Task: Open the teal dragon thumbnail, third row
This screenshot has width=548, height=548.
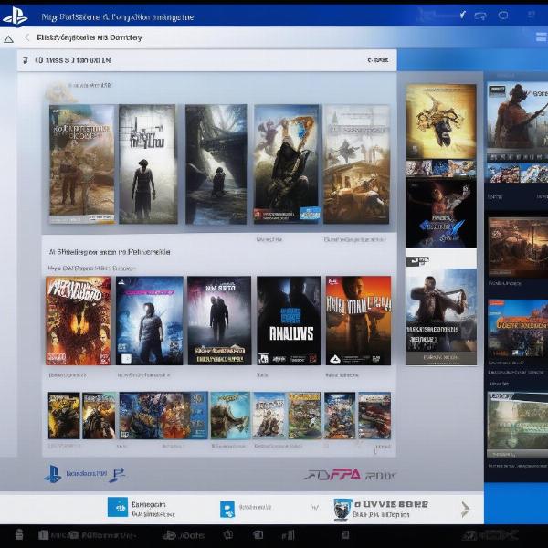Action: tap(230, 416)
